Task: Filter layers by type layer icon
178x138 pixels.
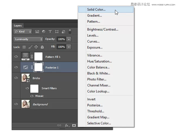Action: (x=50, y=32)
